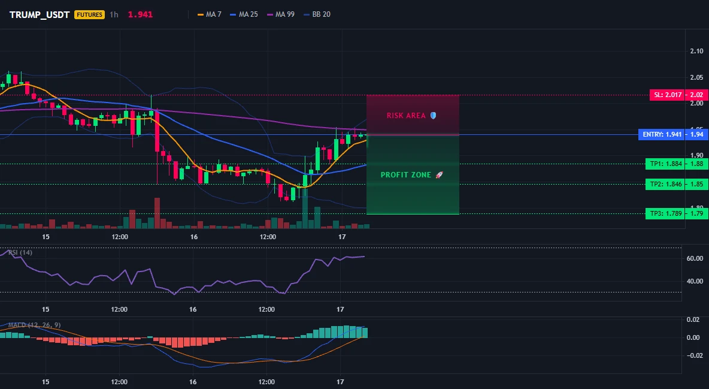Click the tallest green volume bar
The height and width of the screenshot is (389, 709).
305,208
